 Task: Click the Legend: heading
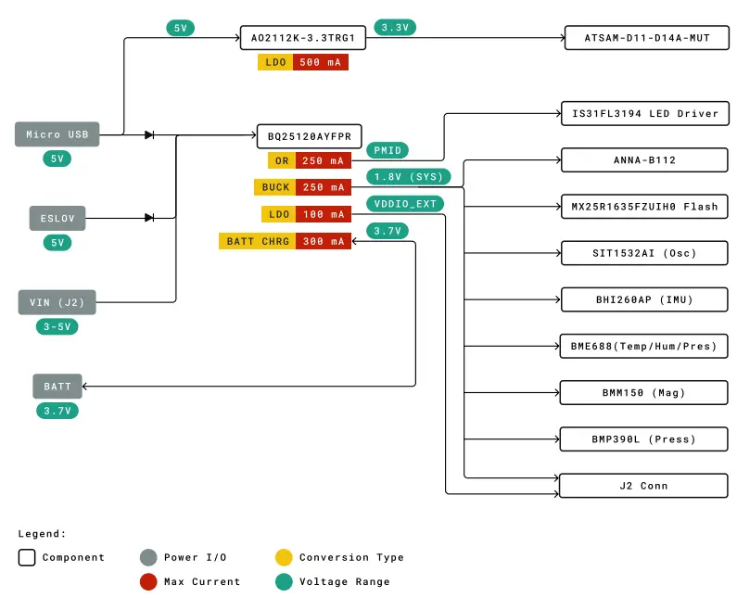[42, 533]
